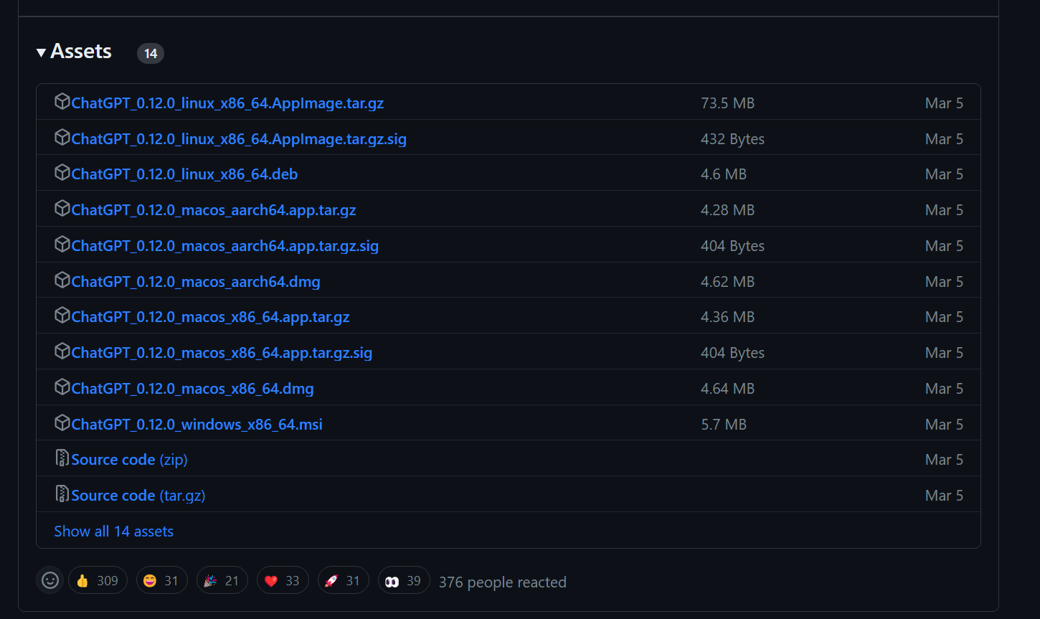This screenshot has height=619, width=1040.
Task: Download ChatGPT_0.12.0_linux_x86_64.AppImage.tar.gz
Action: tap(227, 103)
